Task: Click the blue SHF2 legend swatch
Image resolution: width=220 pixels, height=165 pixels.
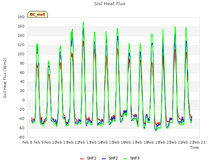Action: (x=103, y=159)
